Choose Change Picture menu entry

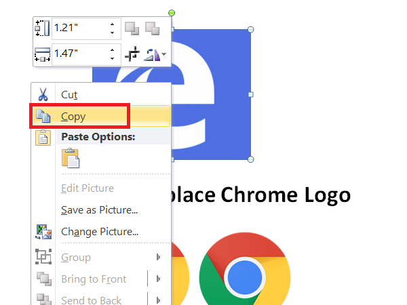[x=101, y=232]
